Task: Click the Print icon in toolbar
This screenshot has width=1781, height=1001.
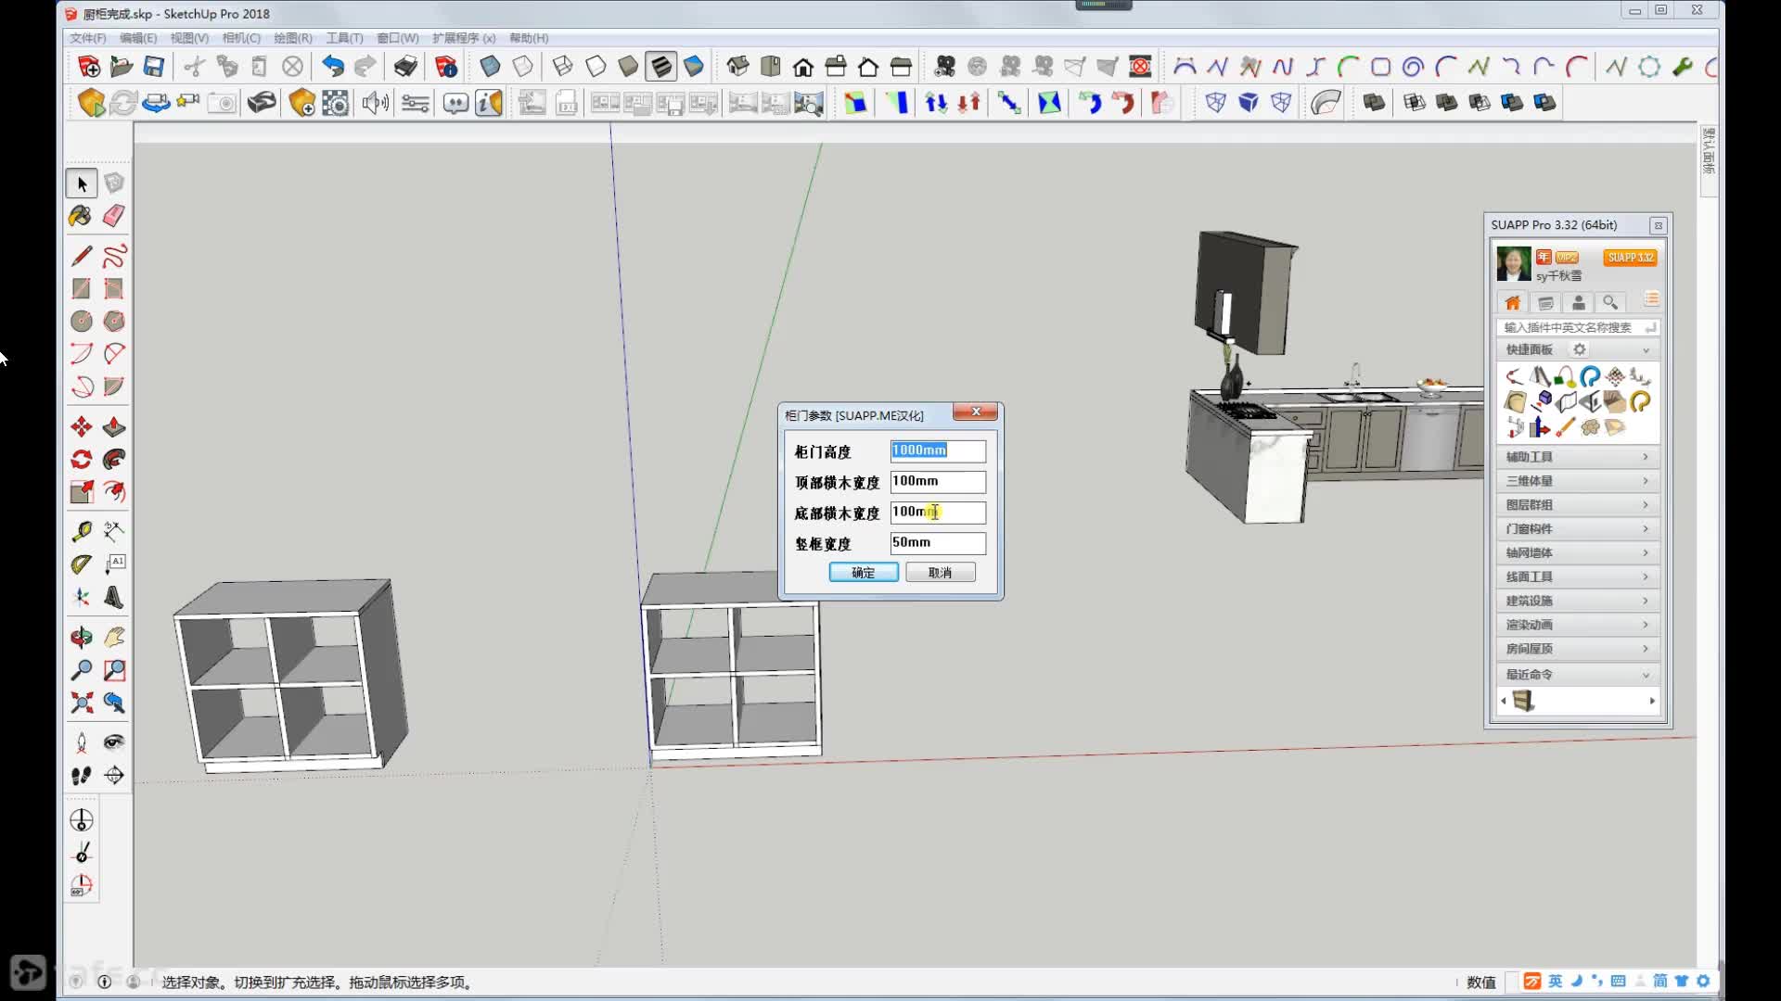Action: click(405, 66)
